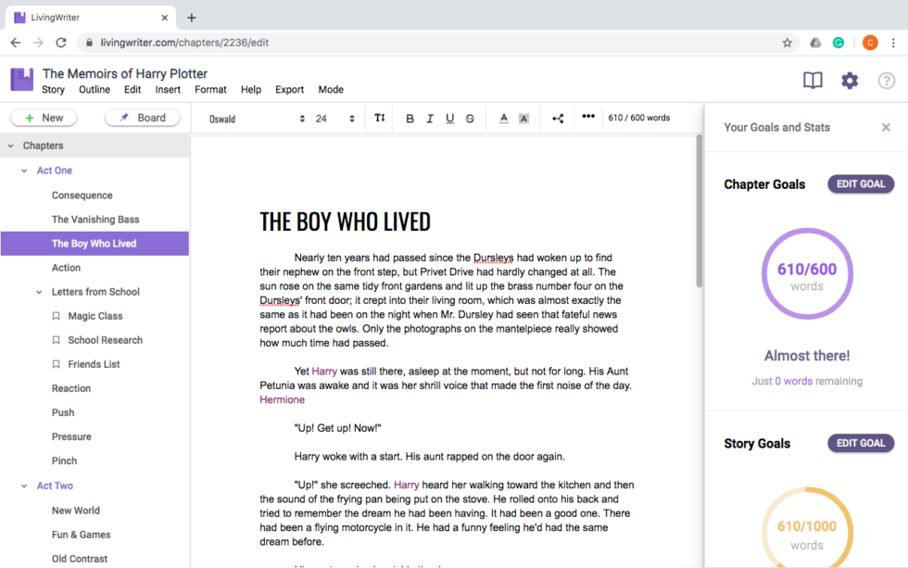Image resolution: width=908 pixels, height=568 pixels.
Task: Select the Pinch chapter
Action: click(64, 461)
